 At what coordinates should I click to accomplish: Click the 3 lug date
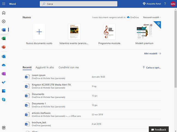click(x=94, y=86)
